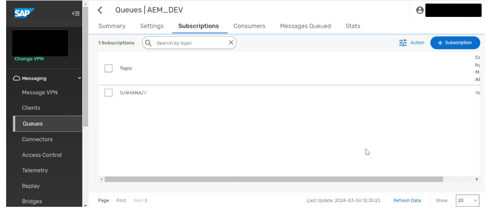Click the sidebar vertical scrollbar thumb
Viewport: 499px width, 215px height.
point(85,67)
